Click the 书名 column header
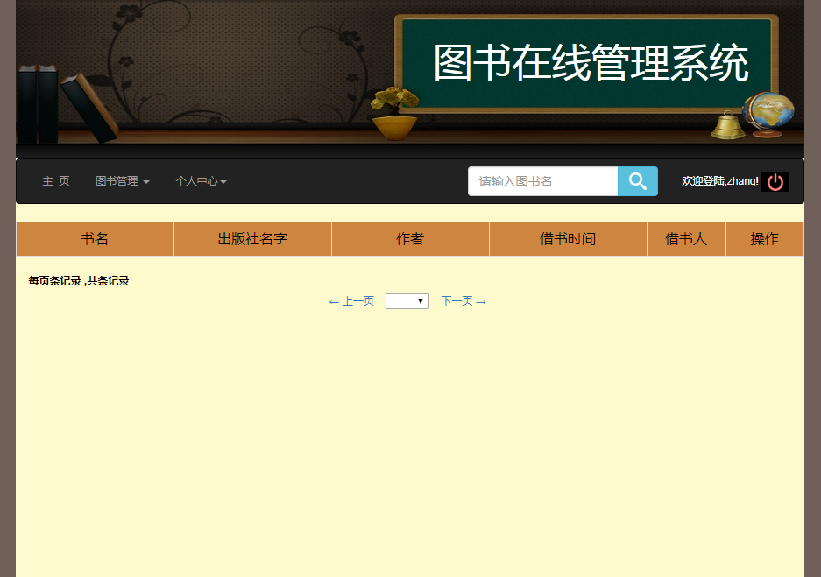The width and height of the screenshot is (821, 577). point(95,239)
